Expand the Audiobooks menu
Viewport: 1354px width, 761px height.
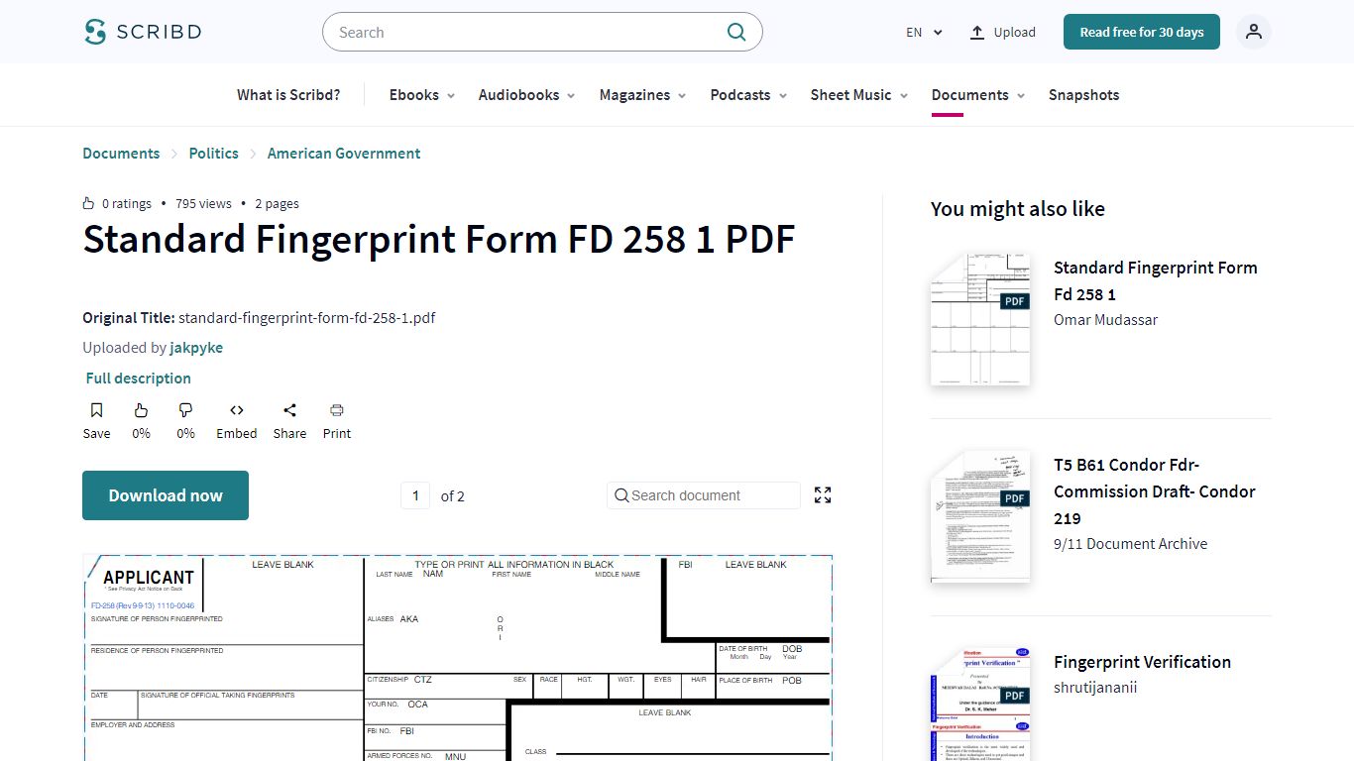pos(526,95)
